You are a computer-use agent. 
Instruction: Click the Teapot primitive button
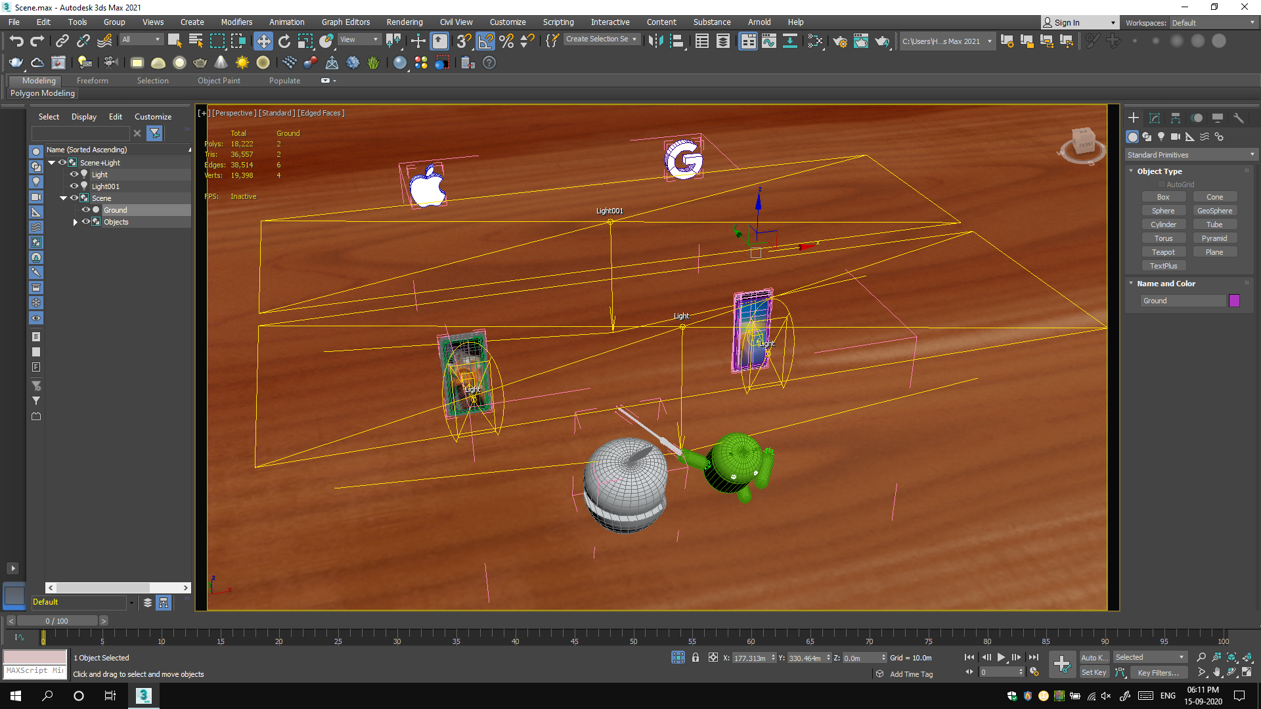1163,252
